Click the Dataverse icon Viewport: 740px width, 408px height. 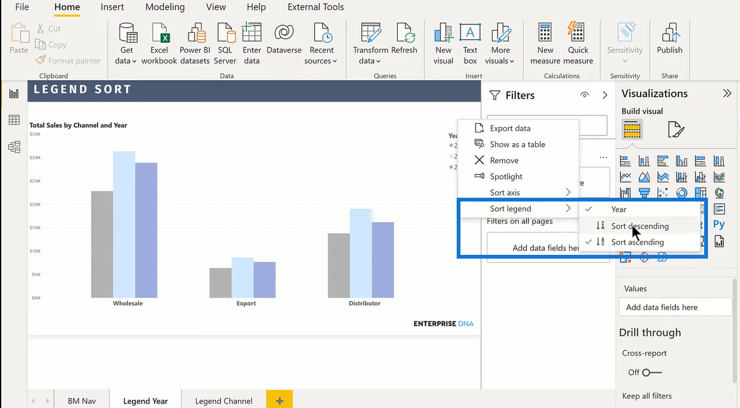coord(284,33)
